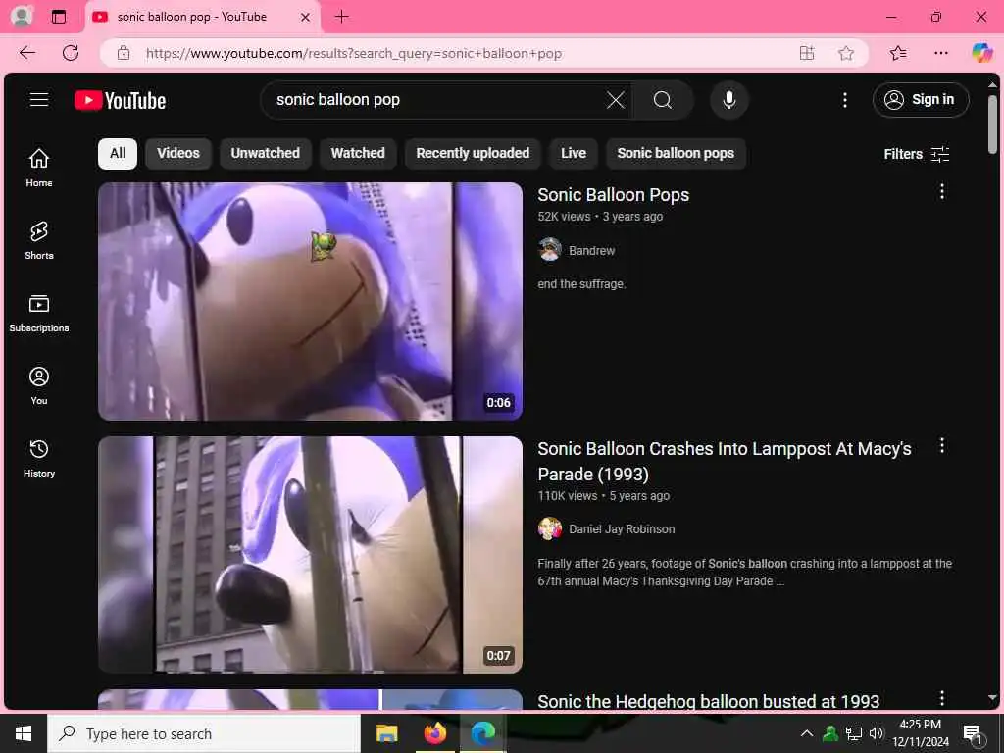The height and width of the screenshot is (753, 1004).
Task: Go back with the browser arrow
Action: coord(26,53)
